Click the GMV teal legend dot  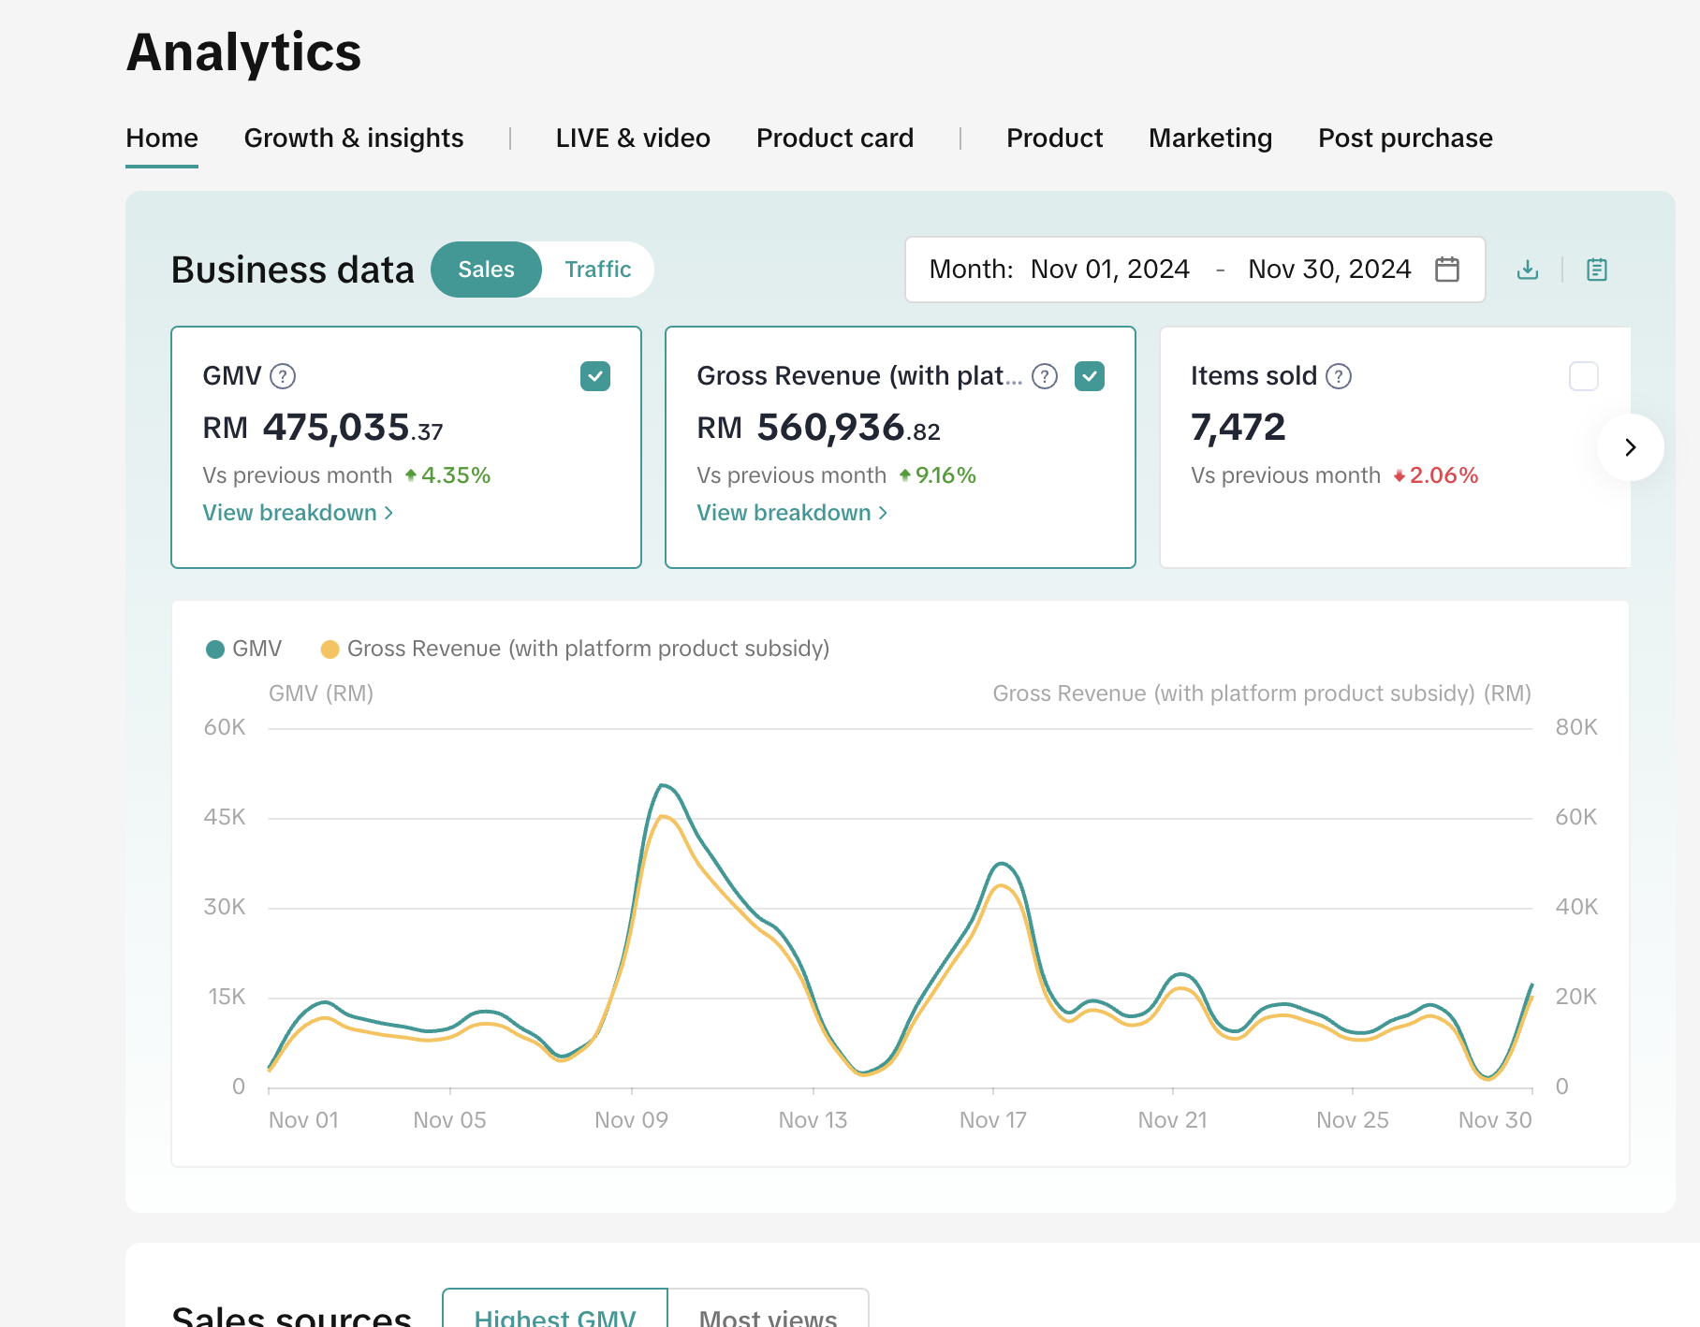click(x=215, y=649)
